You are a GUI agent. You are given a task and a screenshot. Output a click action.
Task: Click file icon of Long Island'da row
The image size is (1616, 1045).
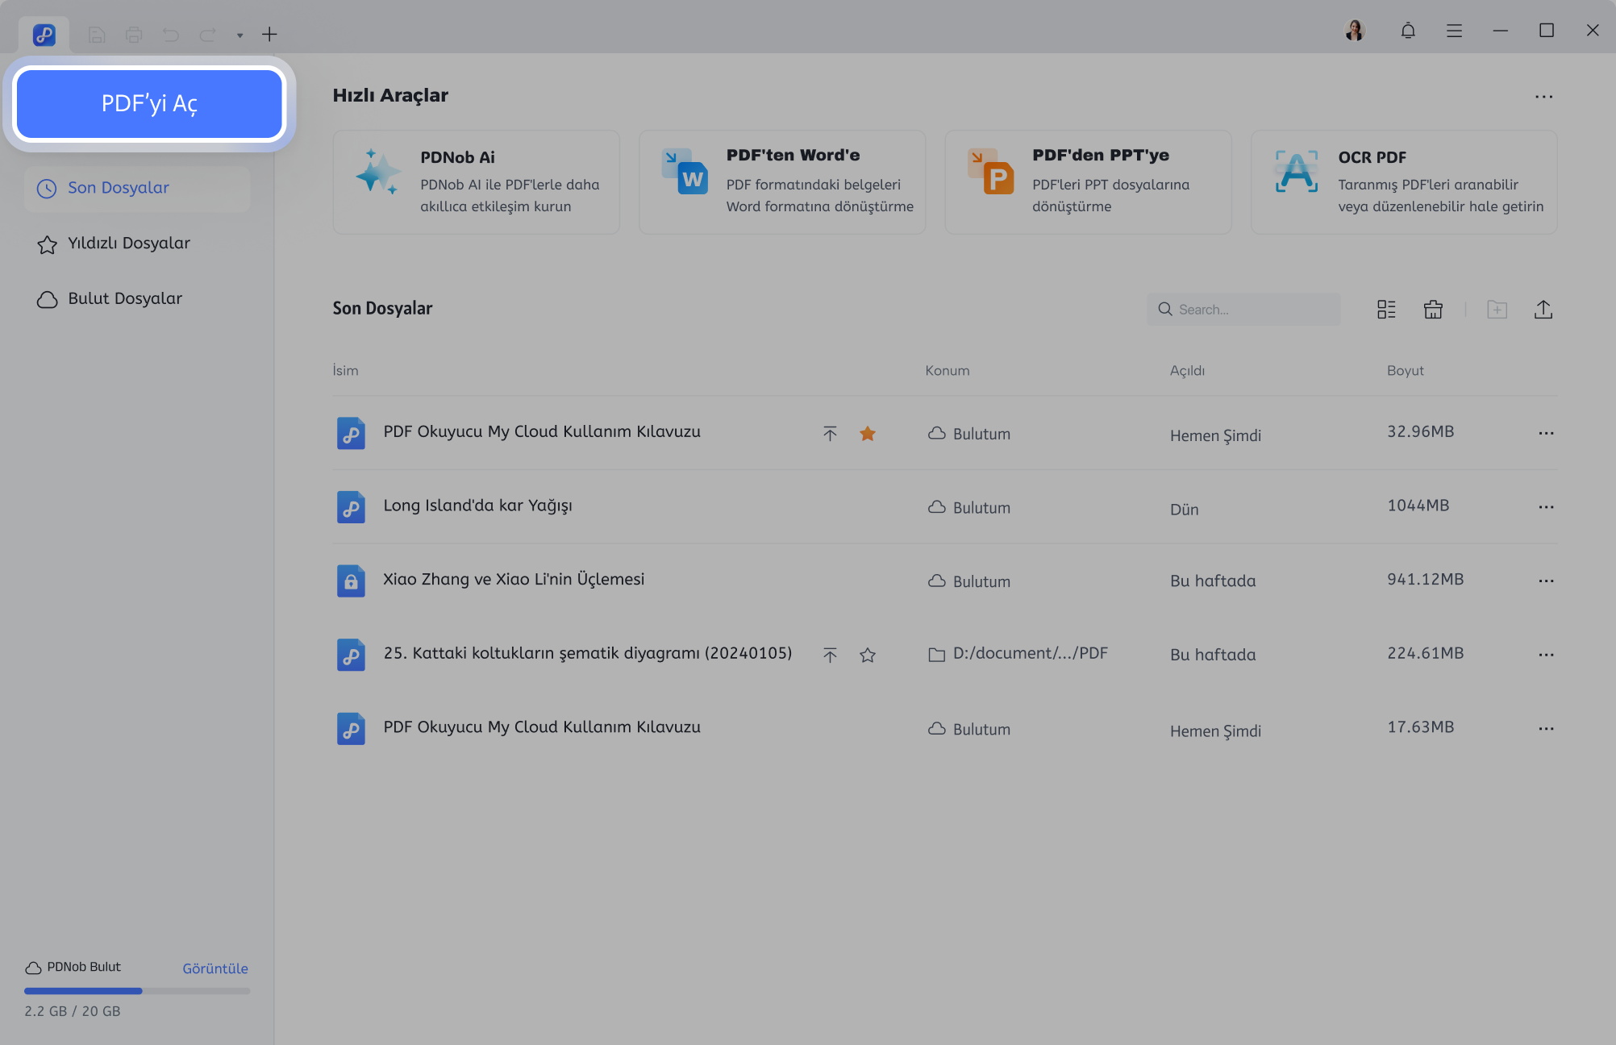[x=351, y=507]
